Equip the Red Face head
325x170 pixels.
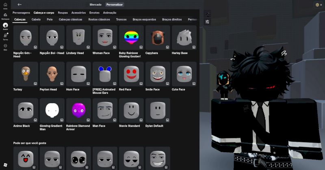click(131, 74)
